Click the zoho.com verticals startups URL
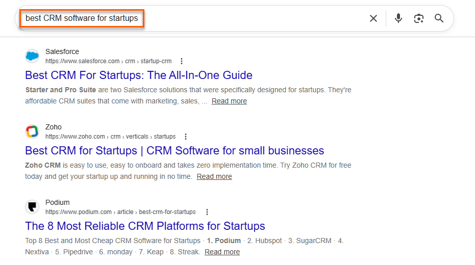The height and width of the screenshot is (265, 475). 111,137
